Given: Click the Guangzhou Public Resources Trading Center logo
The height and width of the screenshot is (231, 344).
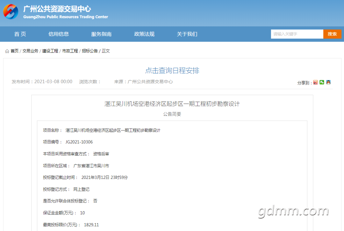Looking at the screenshot, I should tap(11, 12).
